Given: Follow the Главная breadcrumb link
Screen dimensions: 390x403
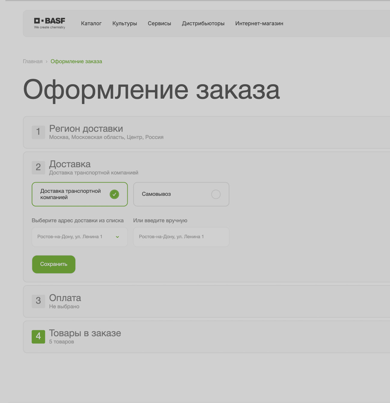Looking at the screenshot, I should coord(33,61).
